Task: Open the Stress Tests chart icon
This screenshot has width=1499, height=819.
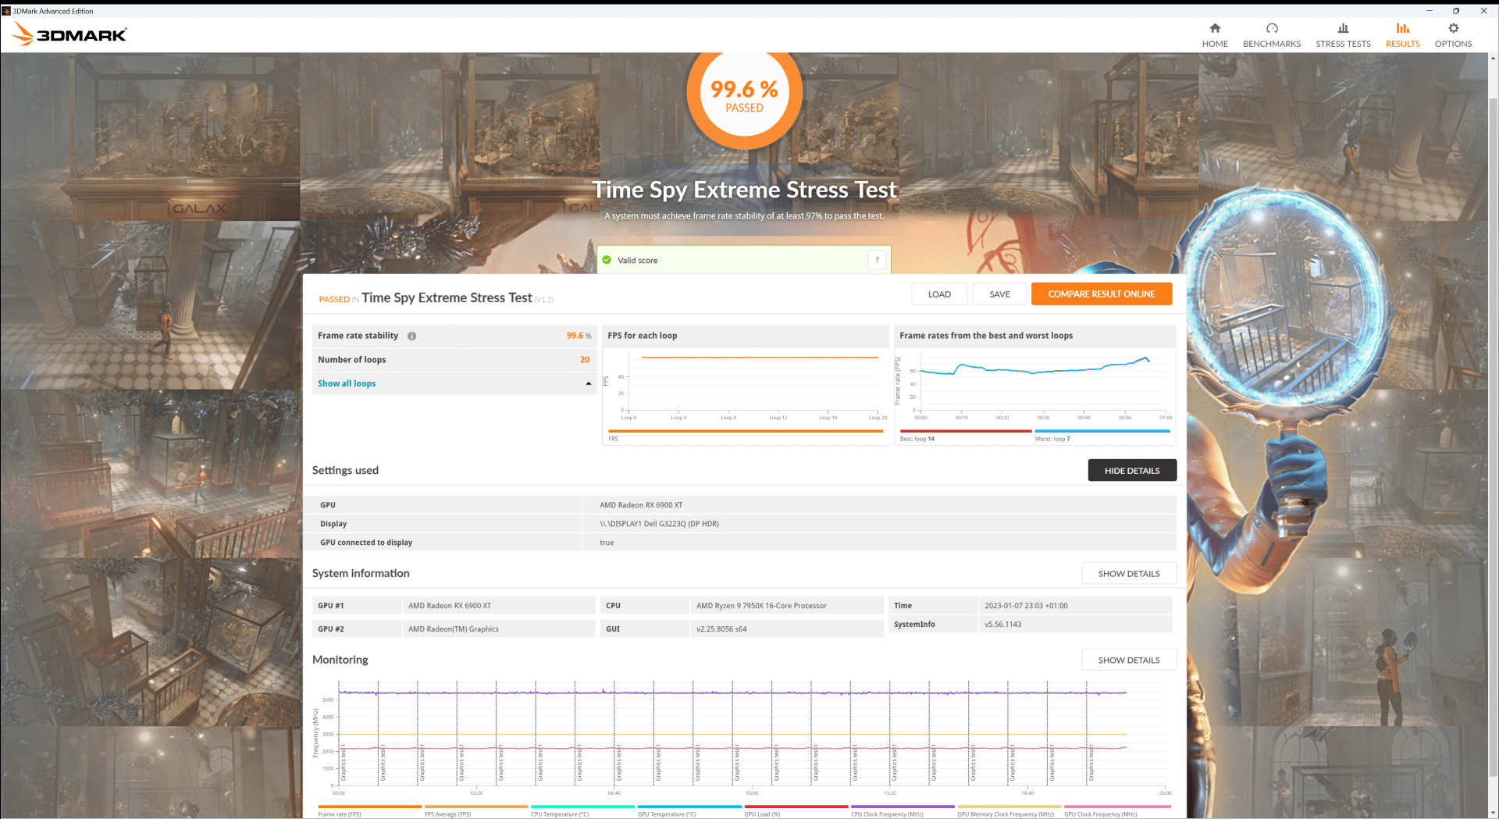Action: 1343,28
